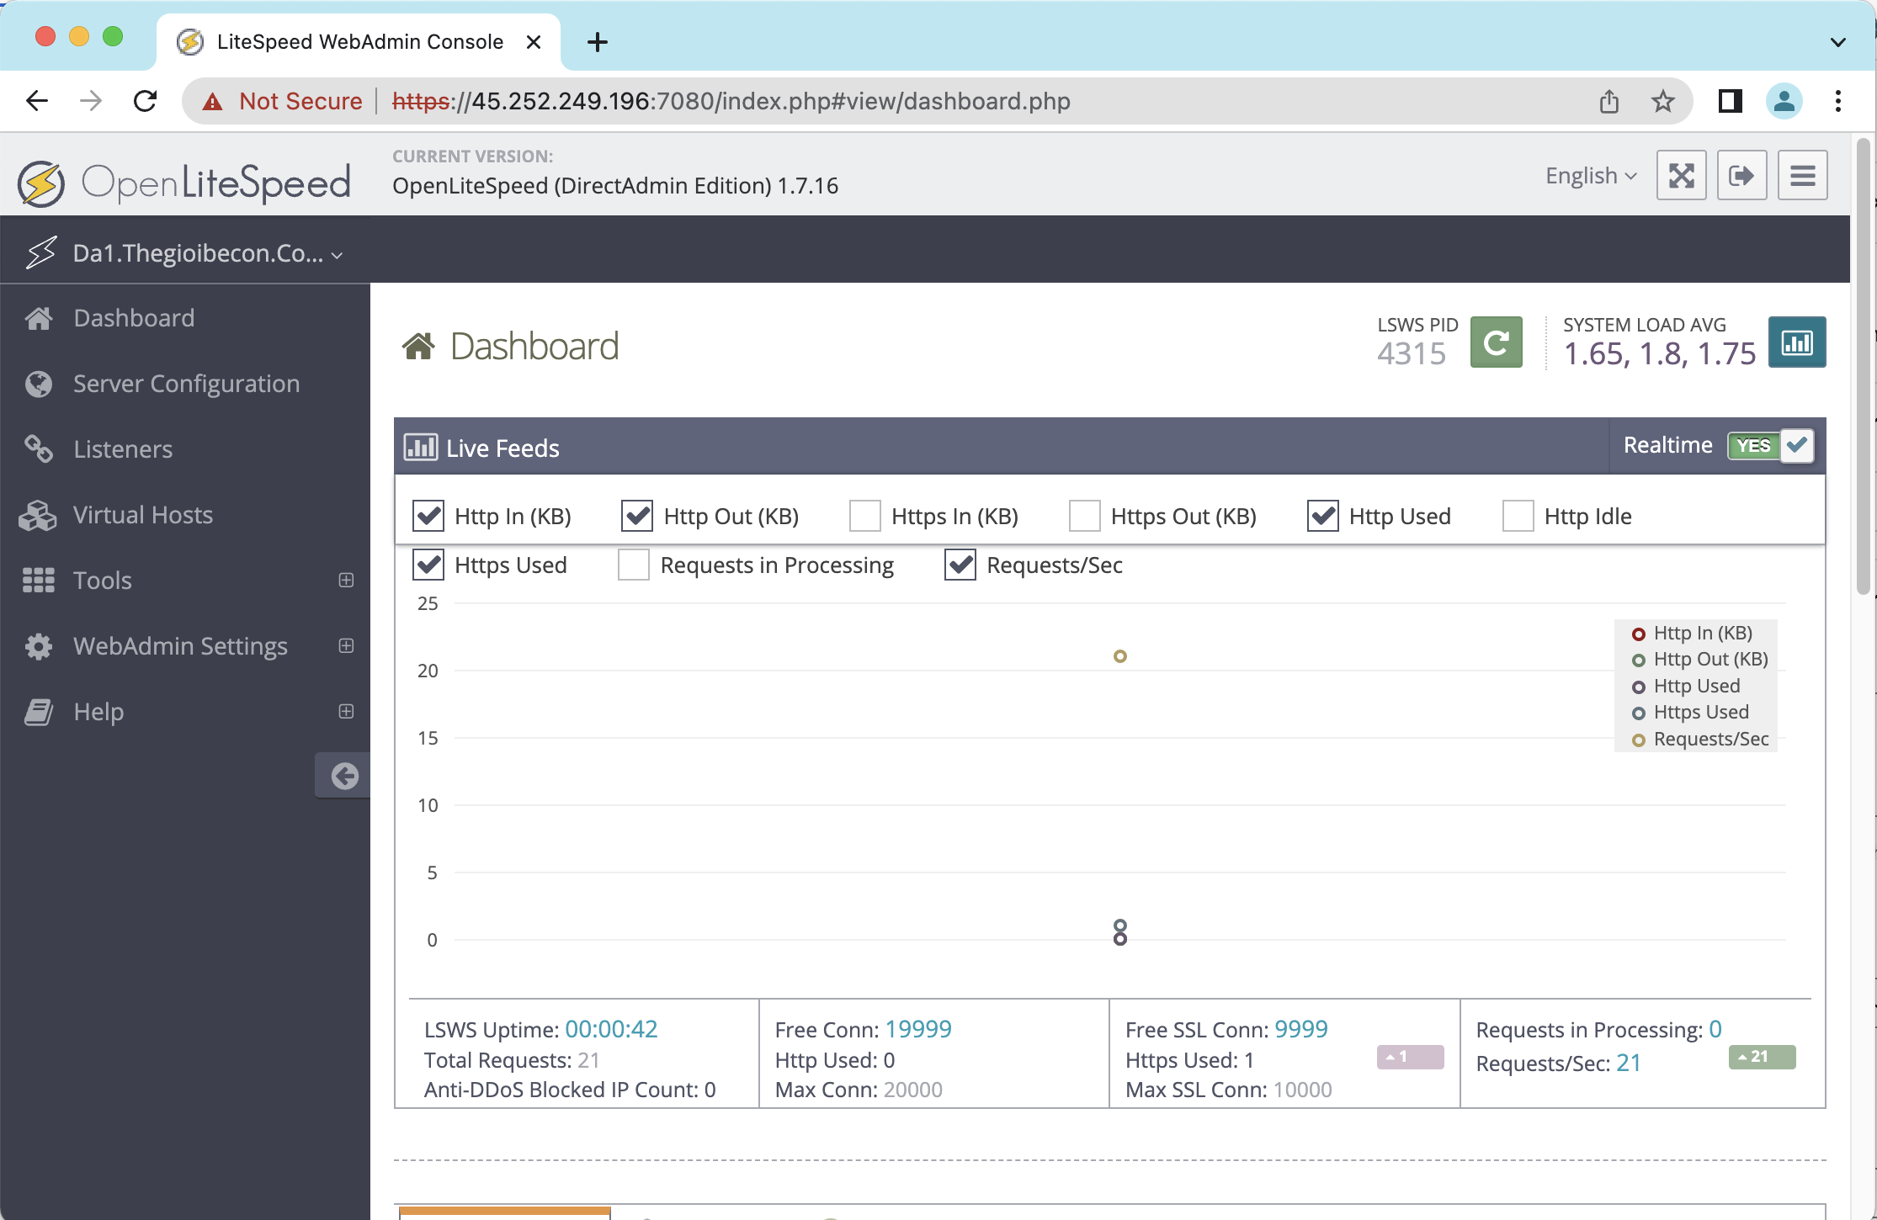This screenshot has width=1877, height=1220.
Task: Enable the Https Out (KB) checkbox
Action: 1085,516
